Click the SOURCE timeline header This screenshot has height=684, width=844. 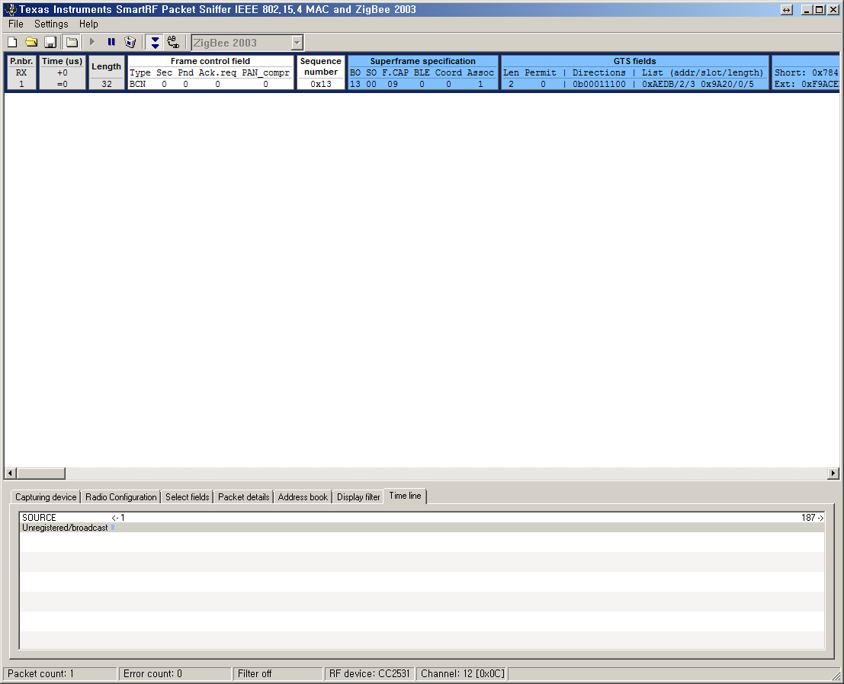click(39, 518)
